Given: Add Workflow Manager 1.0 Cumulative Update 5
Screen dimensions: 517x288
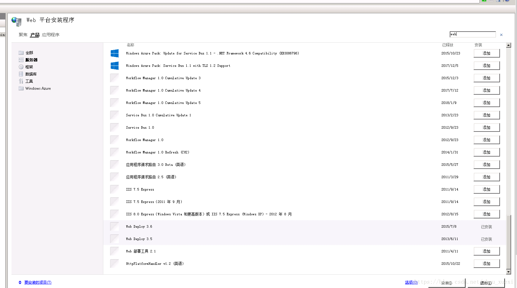Looking at the screenshot, I should [x=487, y=103].
